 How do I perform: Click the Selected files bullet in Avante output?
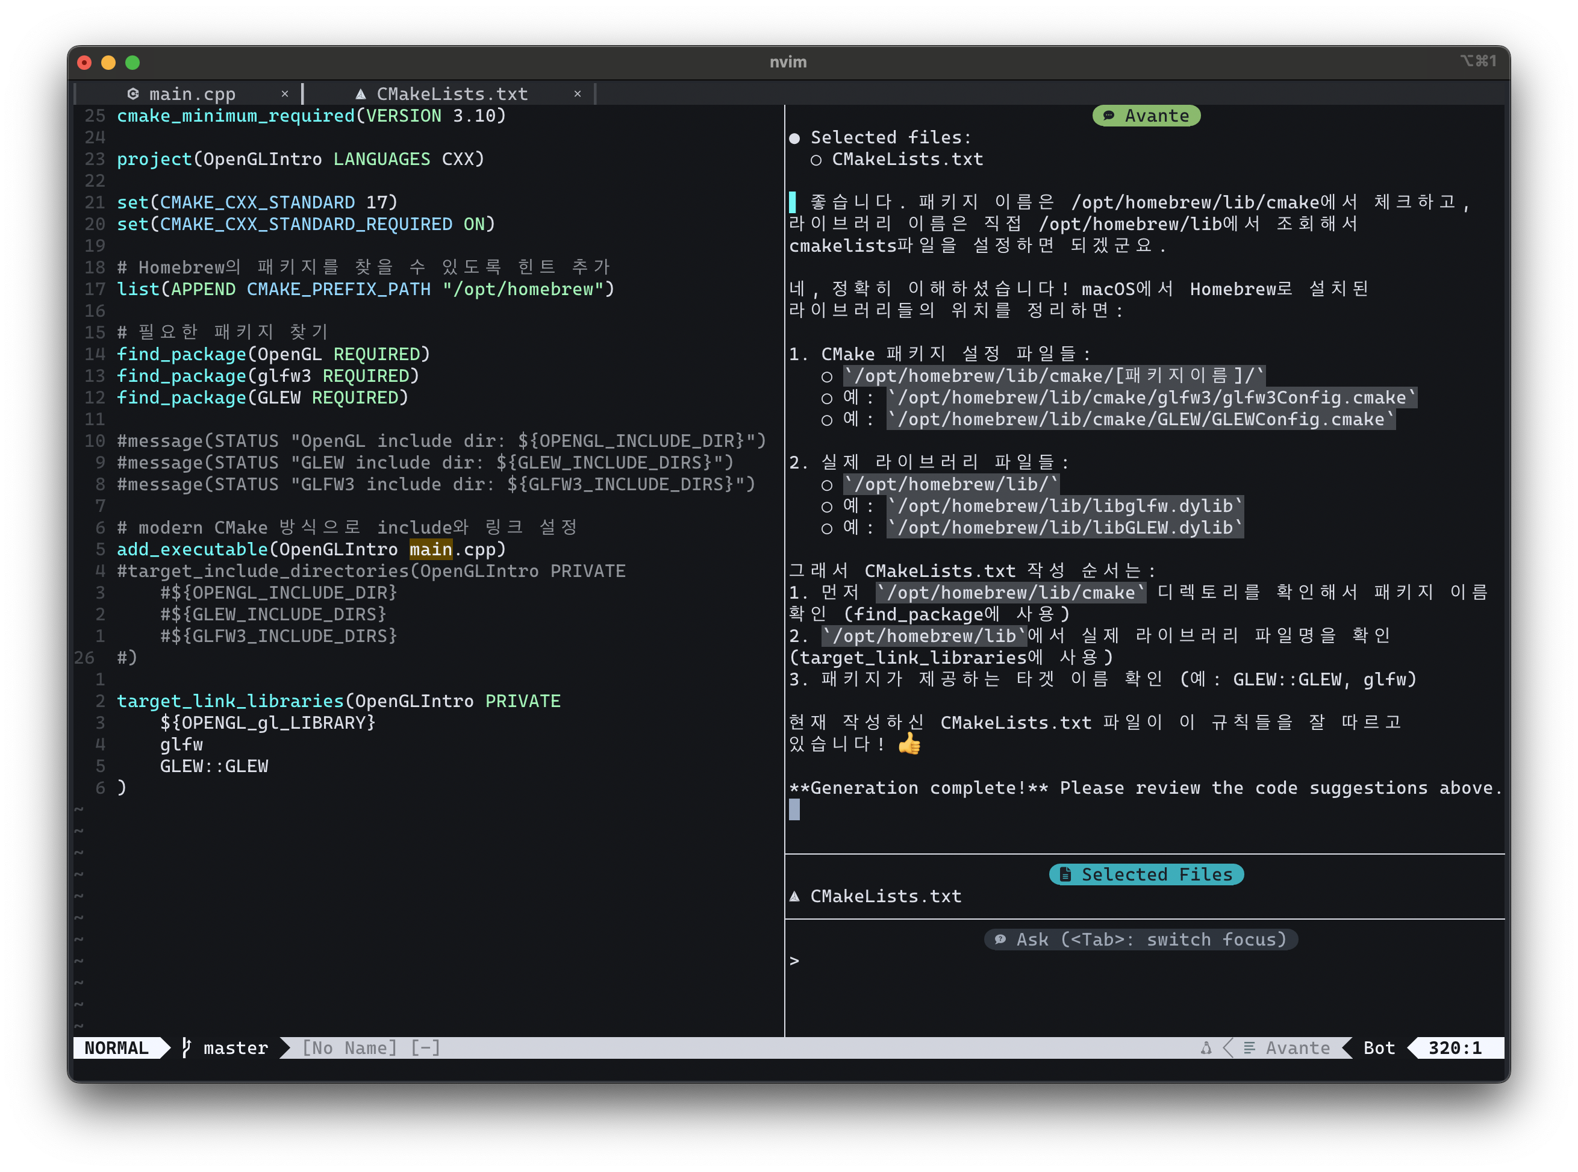tap(794, 138)
